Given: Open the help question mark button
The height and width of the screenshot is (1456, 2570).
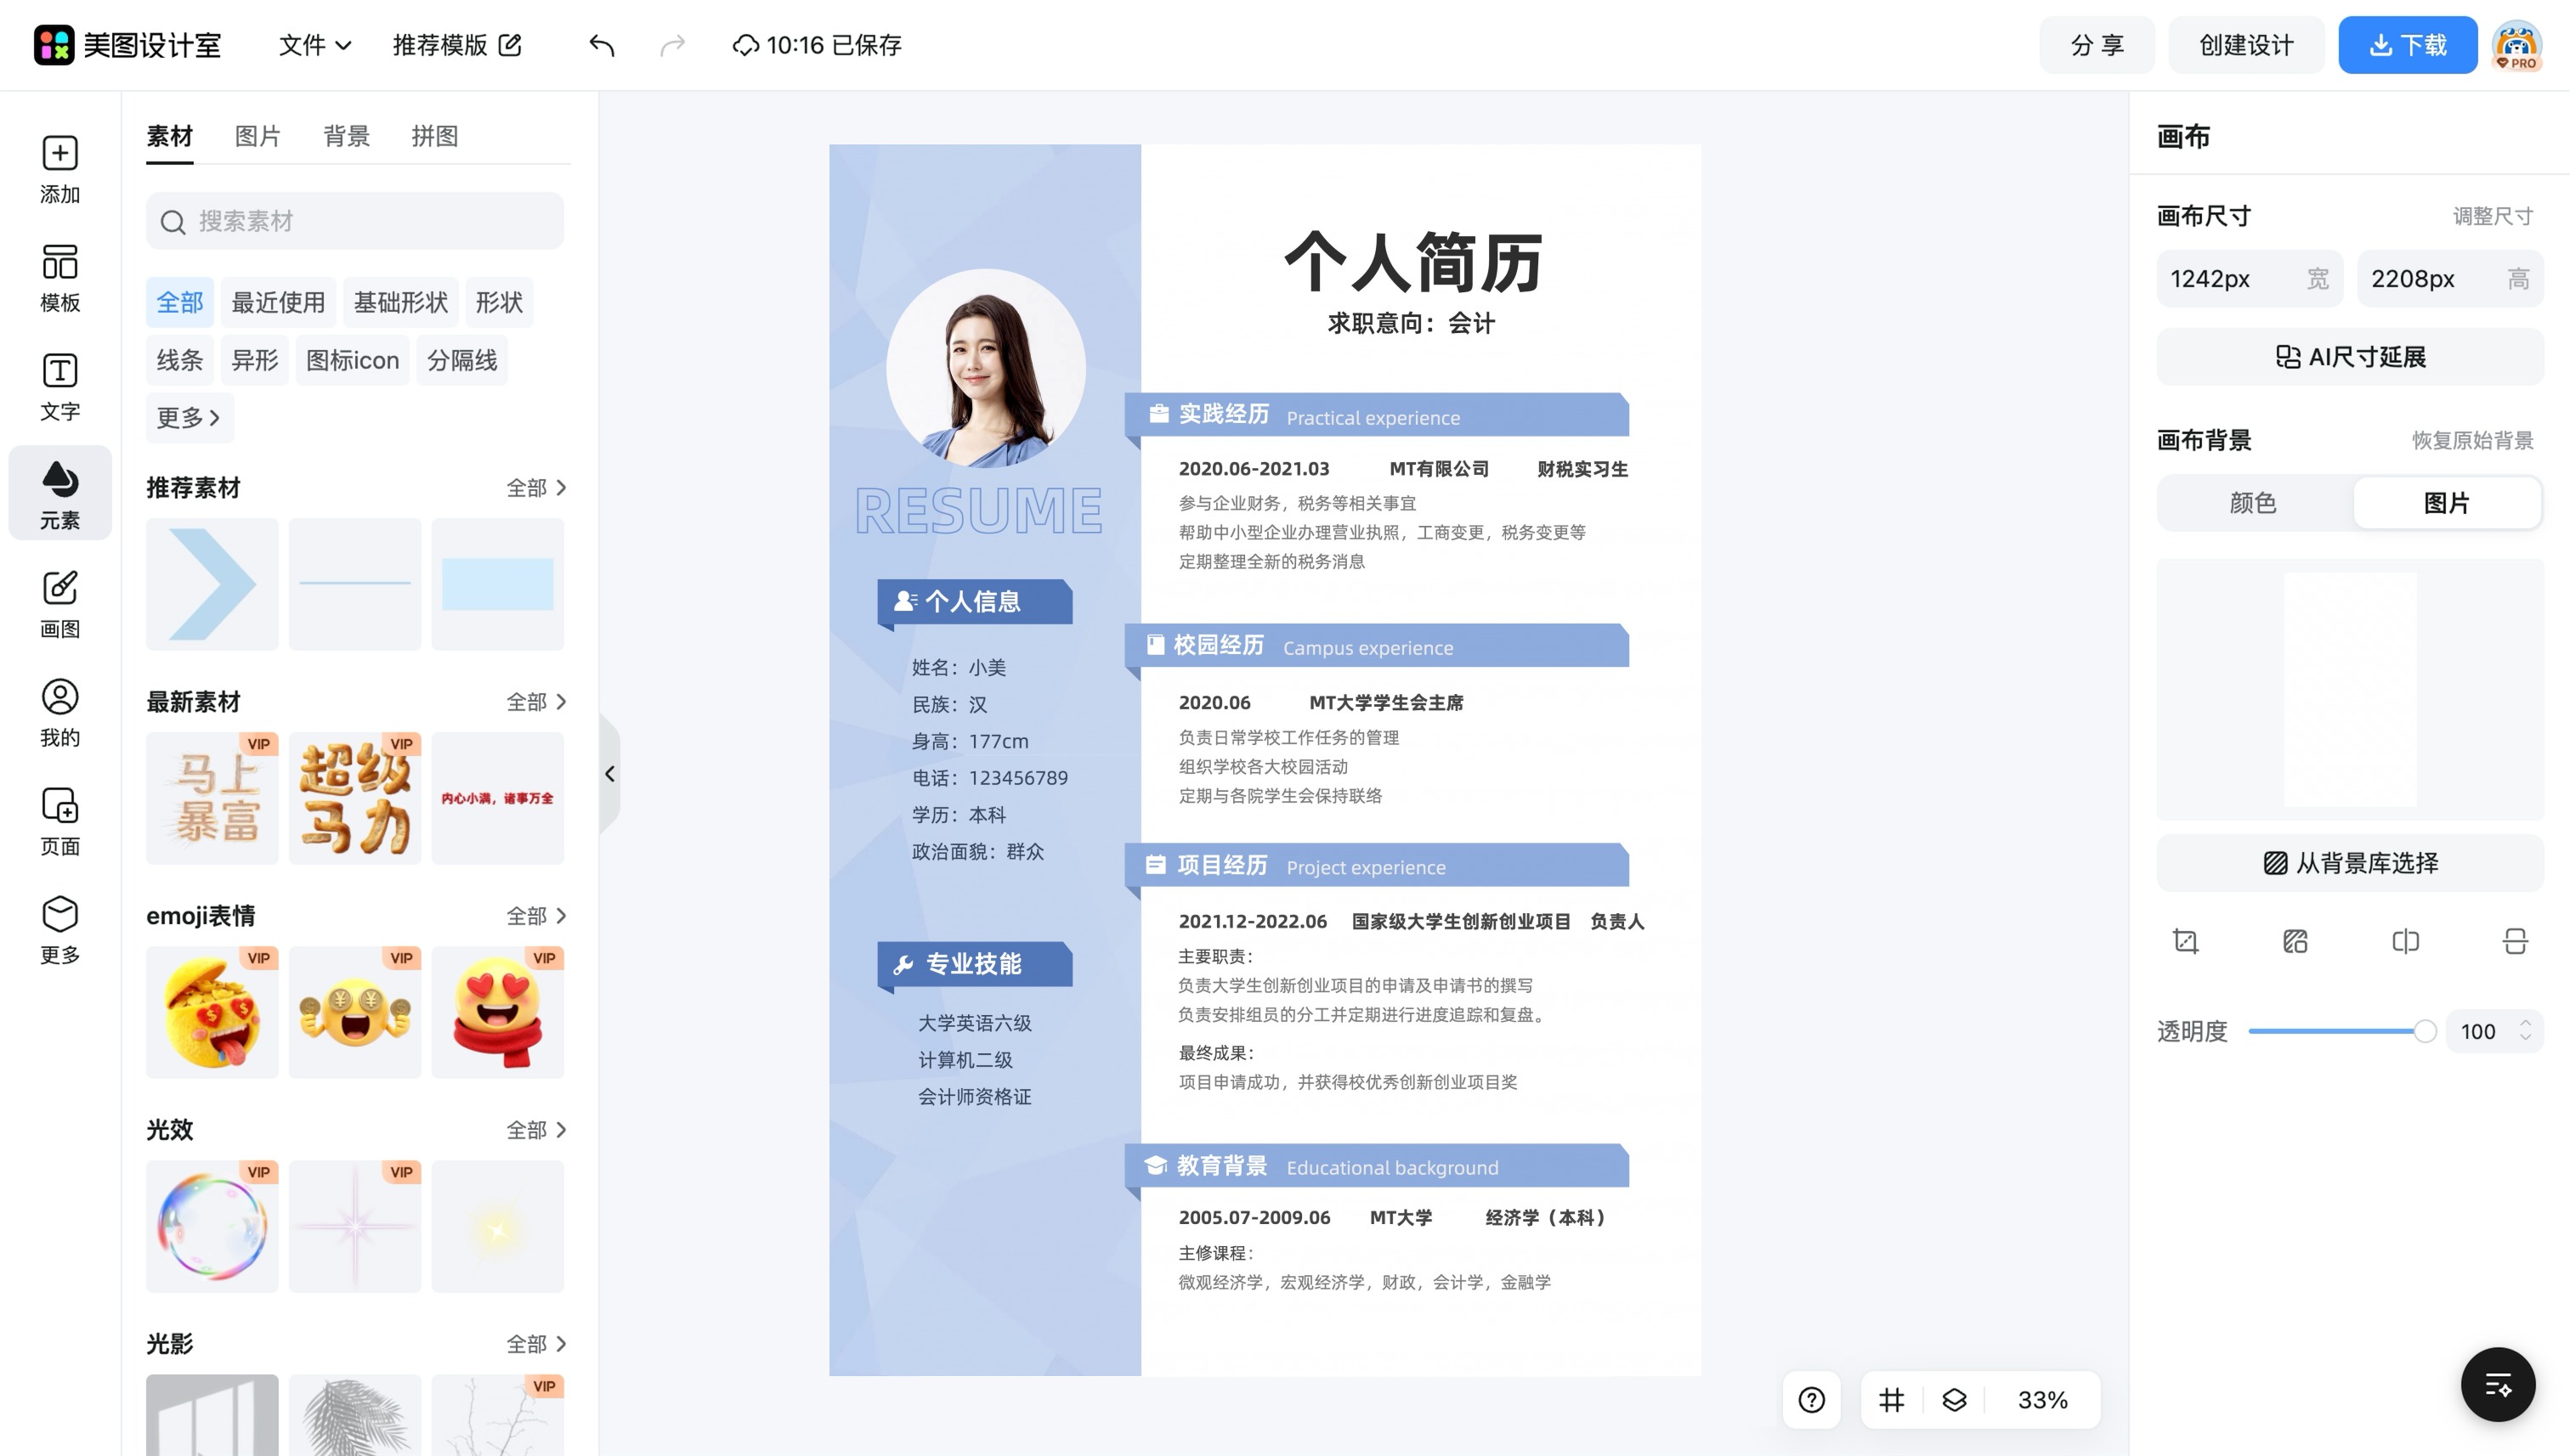Looking at the screenshot, I should point(1811,1400).
